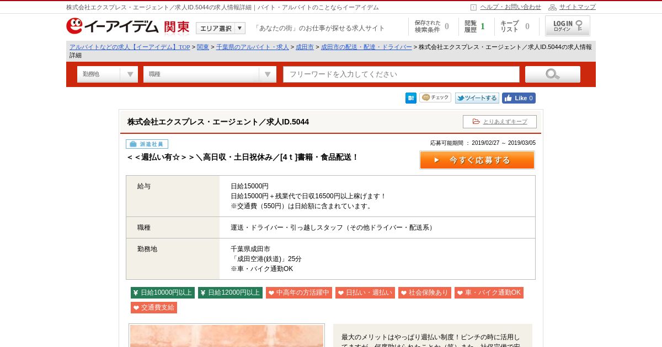Share via Hatena B! bookmark icon

coord(411,98)
